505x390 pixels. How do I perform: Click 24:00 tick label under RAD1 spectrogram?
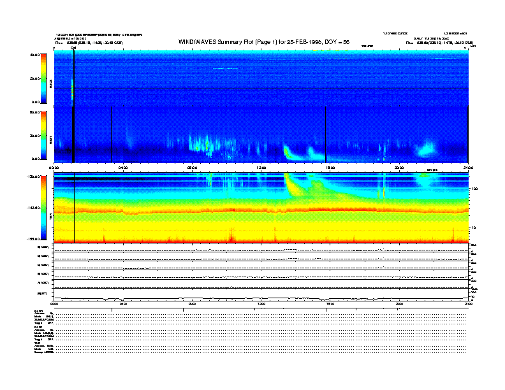[x=467, y=168]
